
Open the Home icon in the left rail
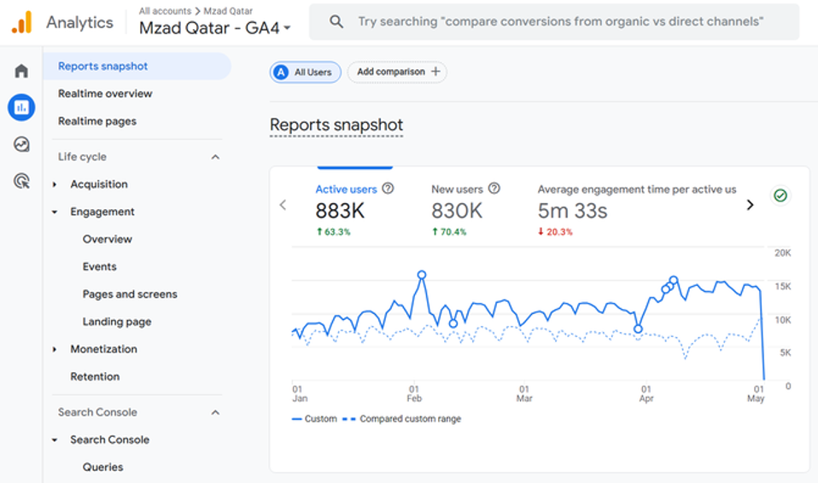pyautogui.click(x=21, y=71)
